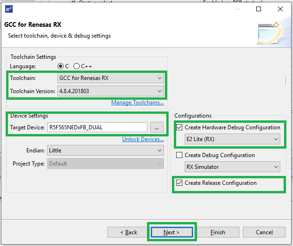Click the Next > button
This screenshot has height=246, width=293.
click(x=172, y=232)
